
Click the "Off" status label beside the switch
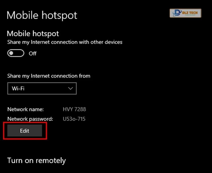pos(33,54)
